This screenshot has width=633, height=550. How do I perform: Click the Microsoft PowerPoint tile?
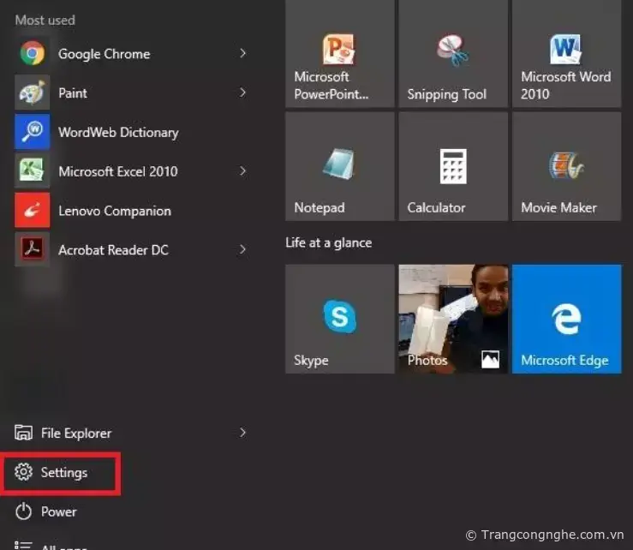tap(339, 53)
